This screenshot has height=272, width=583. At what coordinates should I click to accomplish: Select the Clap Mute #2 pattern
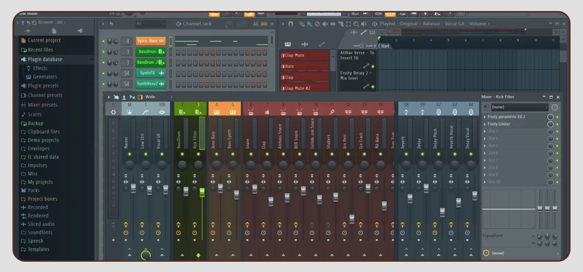coord(305,89)
